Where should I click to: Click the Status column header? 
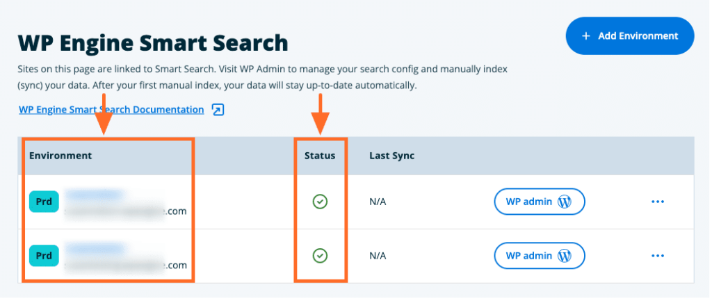coord(320,156)
